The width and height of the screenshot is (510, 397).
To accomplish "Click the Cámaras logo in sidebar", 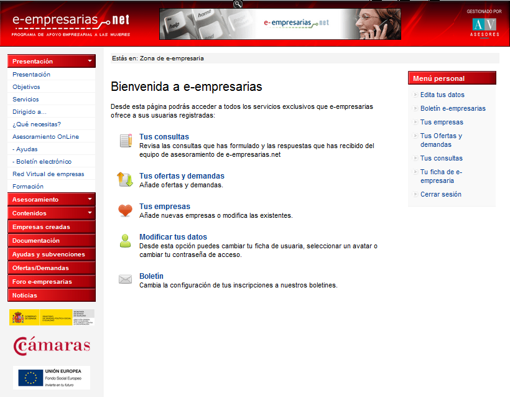I will click(x=52, y=345).
